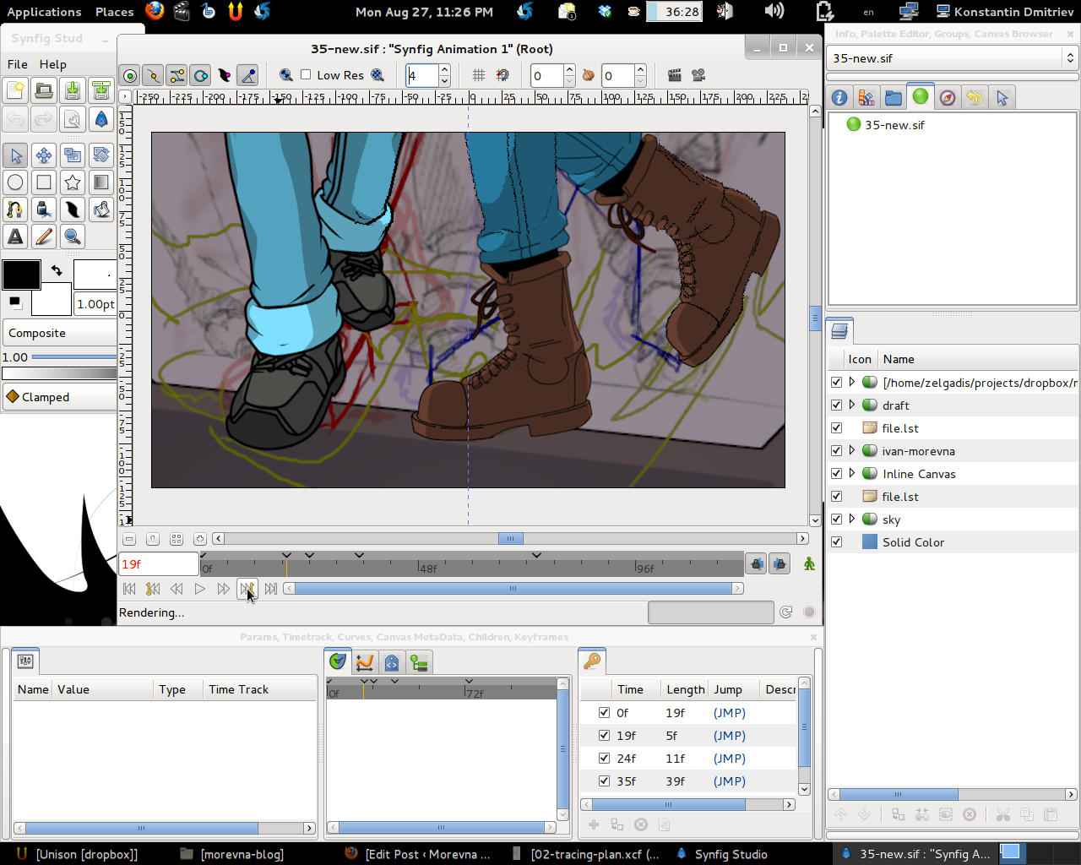The height and width of the screenshot is (865, 1081).
Task: Click the current time 19f field
Action: [x=159, y=563]
